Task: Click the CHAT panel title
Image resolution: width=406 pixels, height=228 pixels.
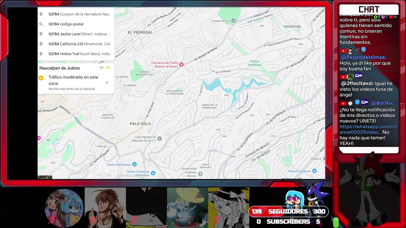Action: (369, 9)
